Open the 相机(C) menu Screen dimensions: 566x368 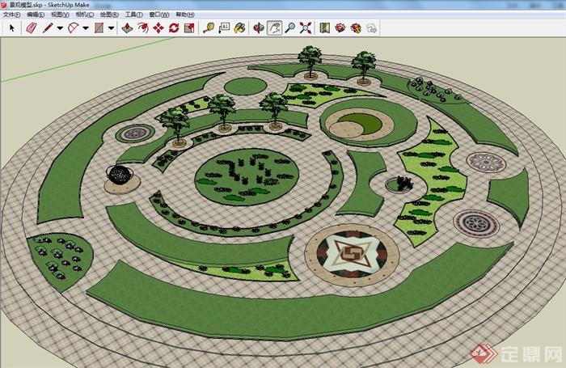[84, 15]
